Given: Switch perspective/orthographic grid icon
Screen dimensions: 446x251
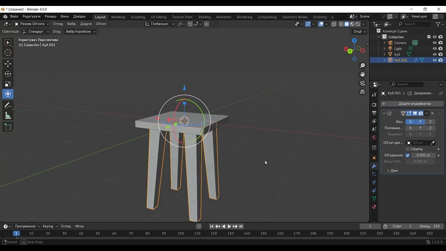Looking at the screenshot, I should [x=362, y=92].
